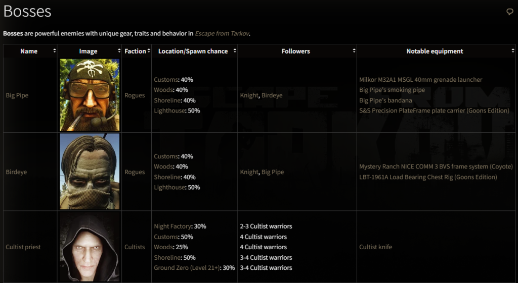
Task: Open the Big Pipe portrait image
Action: (90, 95)
